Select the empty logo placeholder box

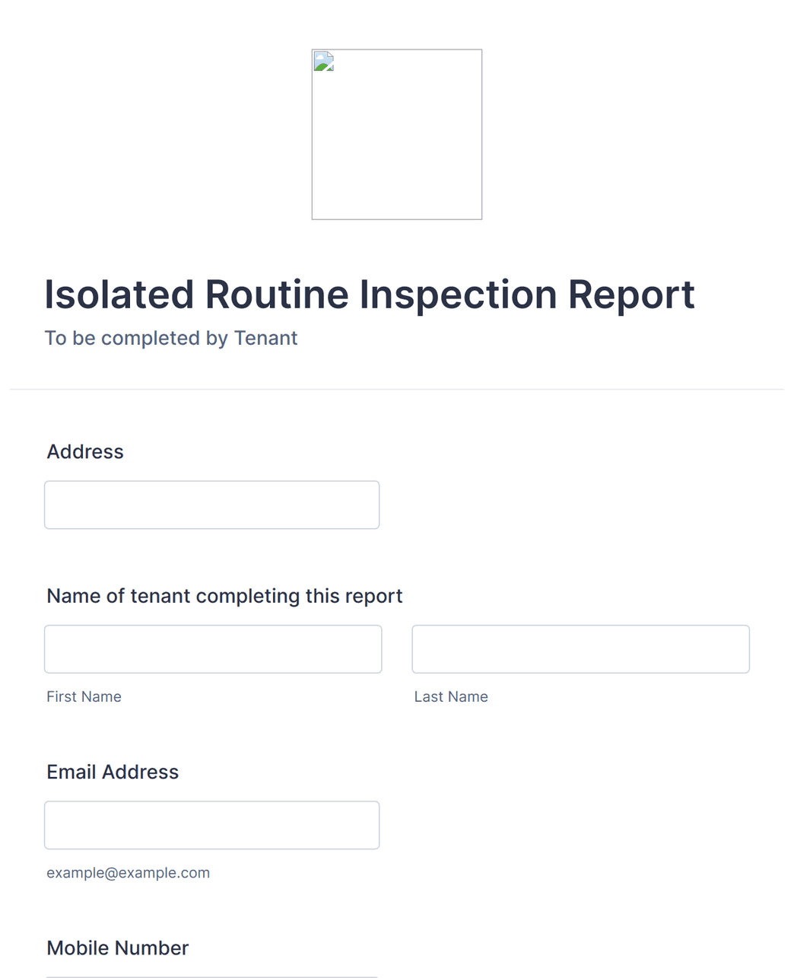click(397, 135)
